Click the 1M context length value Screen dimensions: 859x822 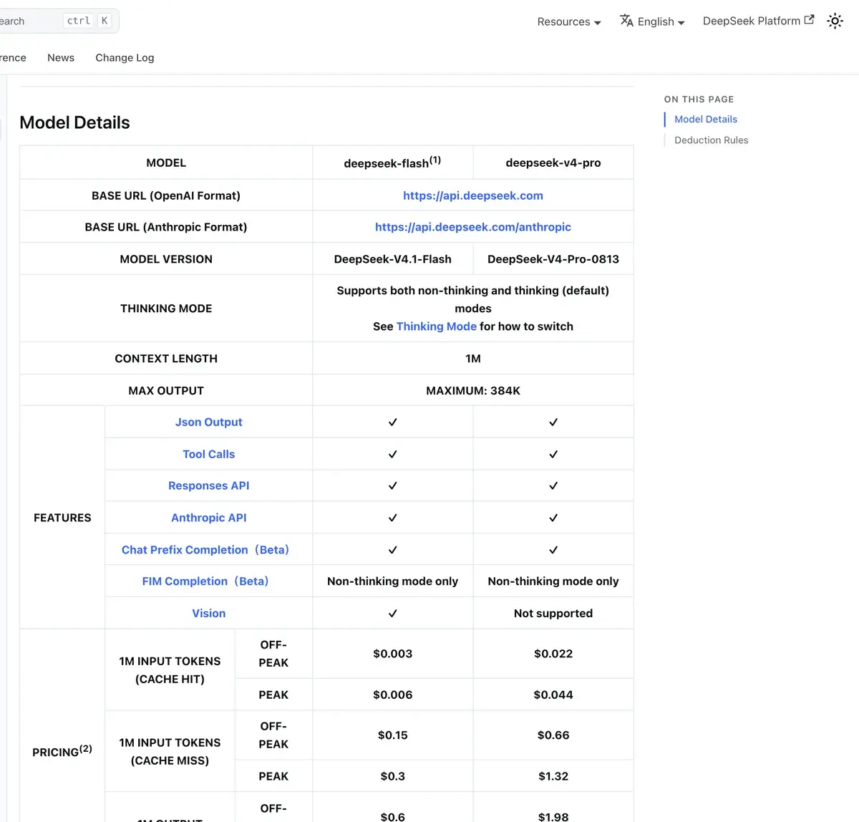(x=473, y=359)
